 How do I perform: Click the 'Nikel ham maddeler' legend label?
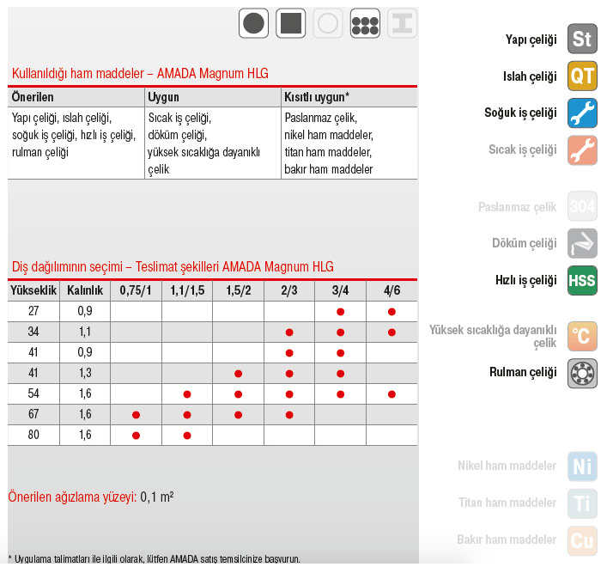coord(507,466)
